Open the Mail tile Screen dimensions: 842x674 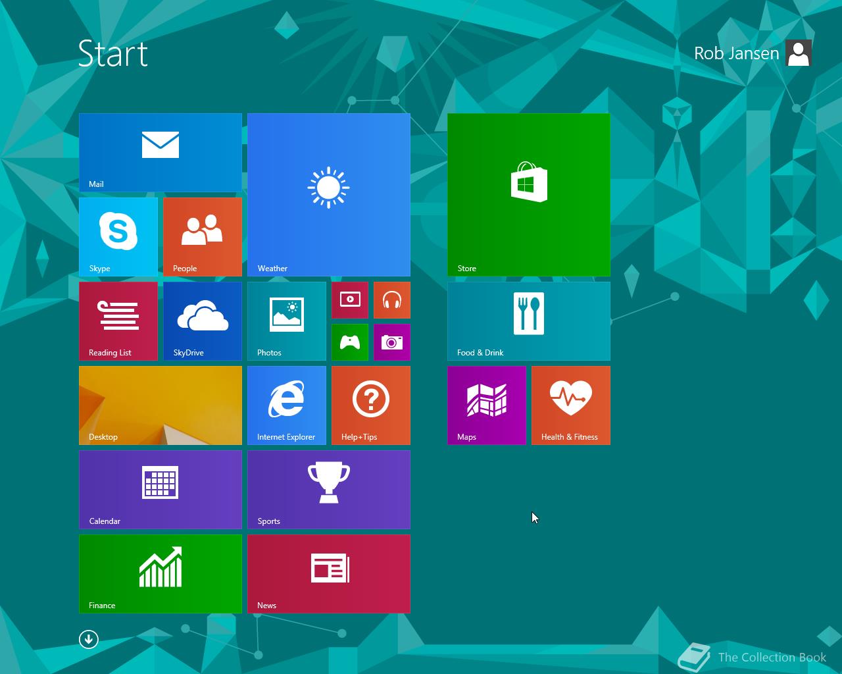pyautogui.click(x=161, y=153)
